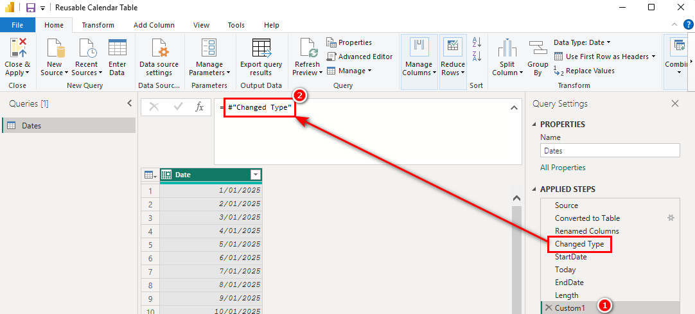Screen dimensions: 695x314
Task: Open gear settings for Converted to Table step
Action: [x=671, y=218]
